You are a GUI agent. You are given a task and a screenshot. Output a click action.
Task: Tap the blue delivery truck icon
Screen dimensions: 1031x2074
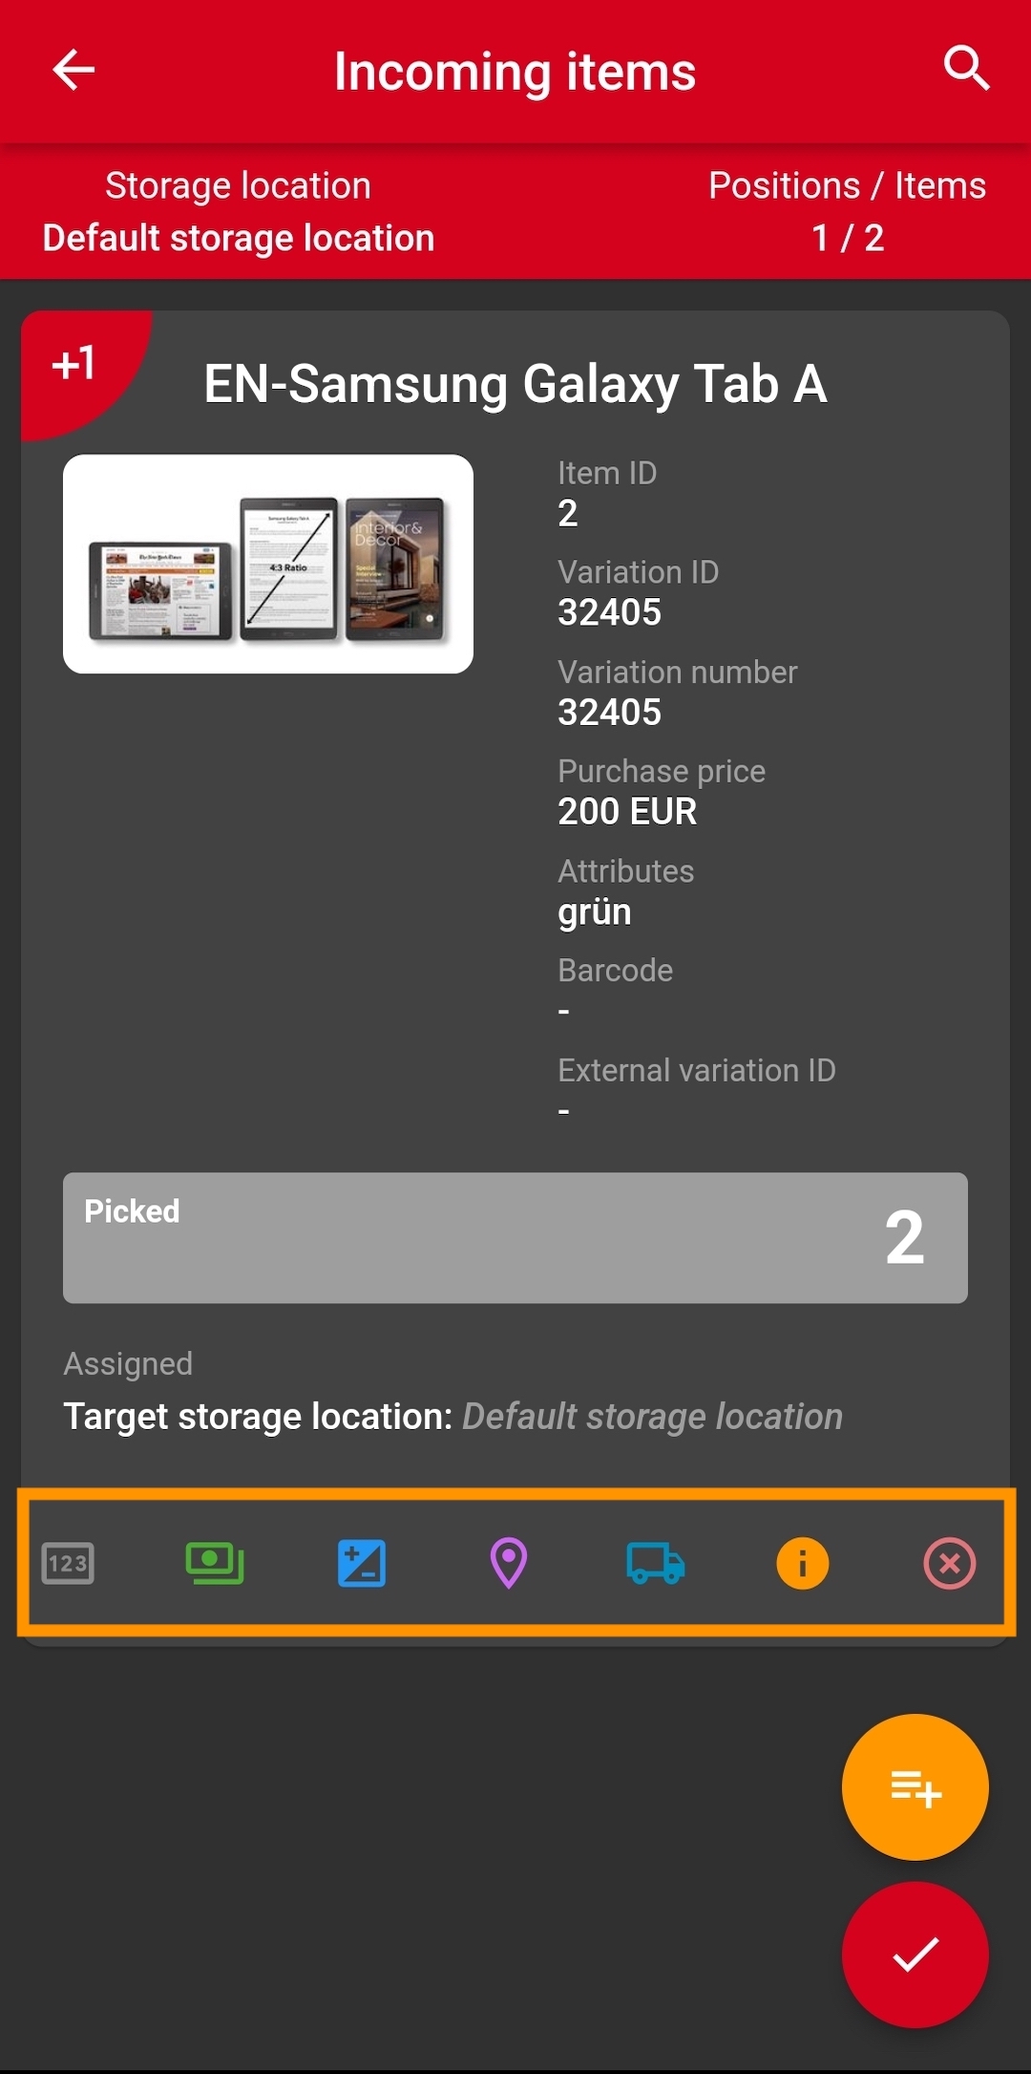pyautogui.click(x=656, y=1563)
